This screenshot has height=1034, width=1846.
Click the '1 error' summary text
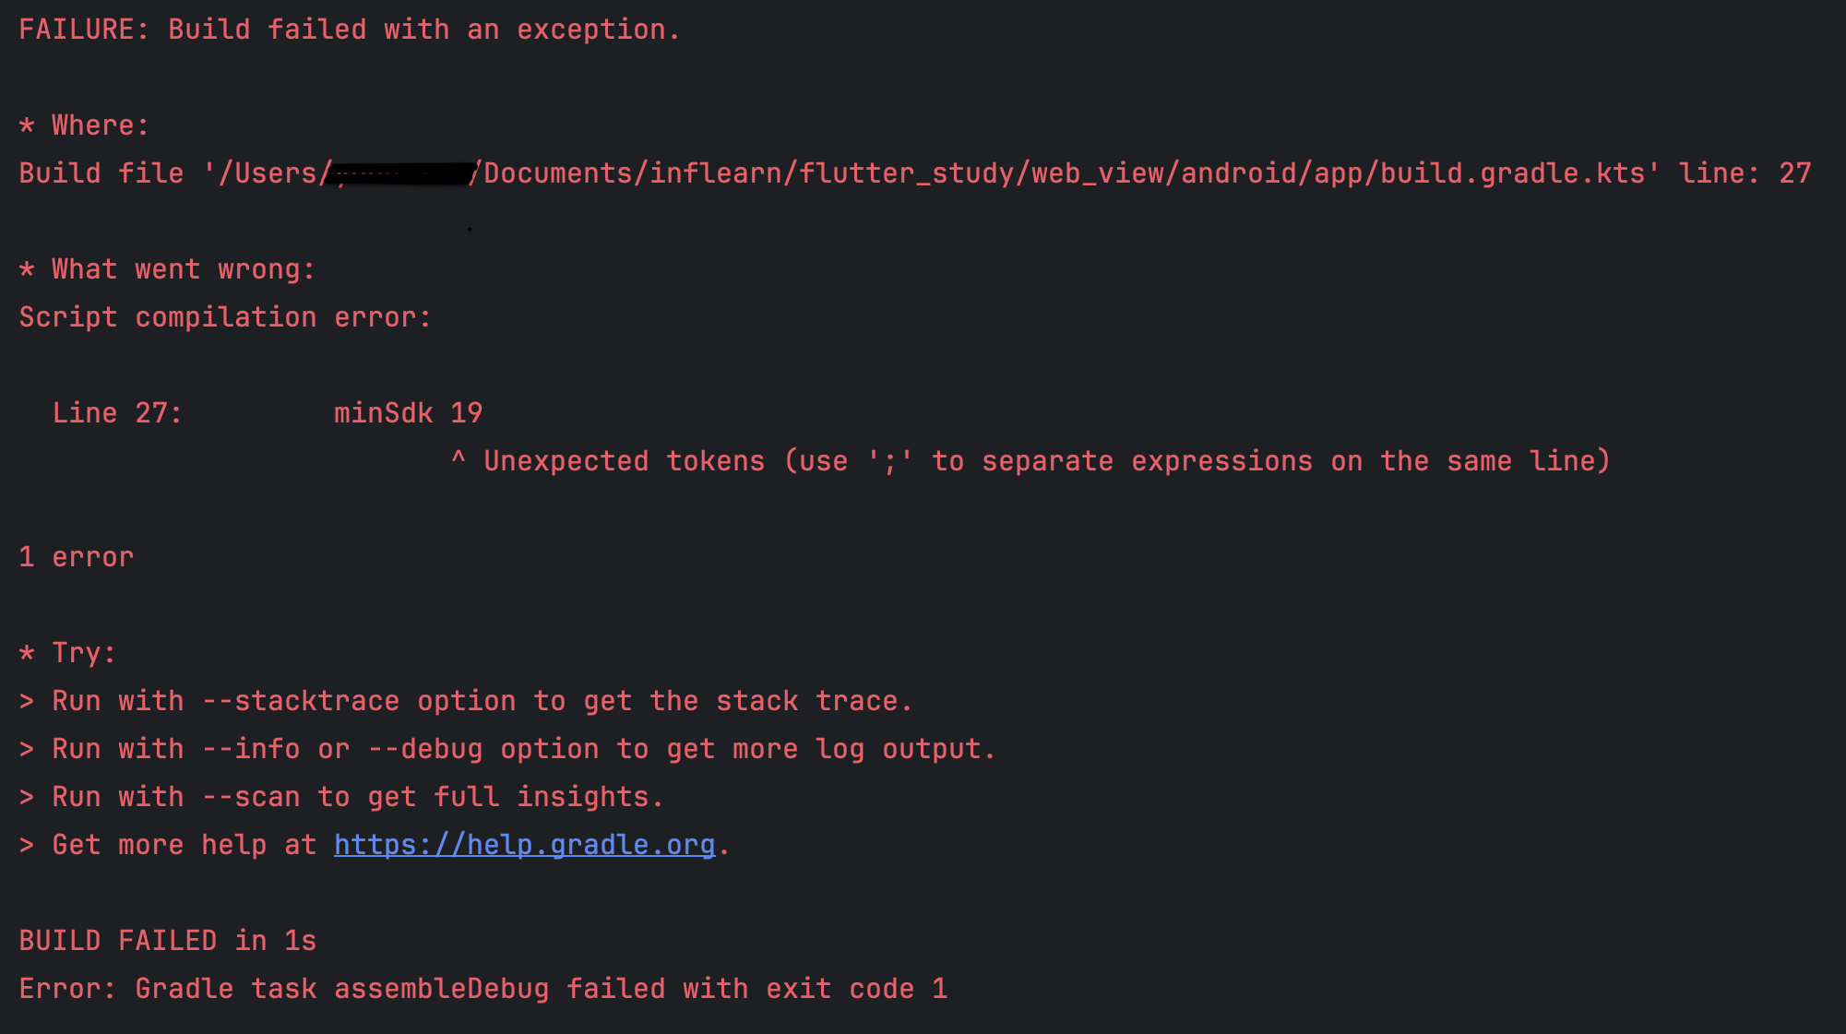click(x=77, y=557)
